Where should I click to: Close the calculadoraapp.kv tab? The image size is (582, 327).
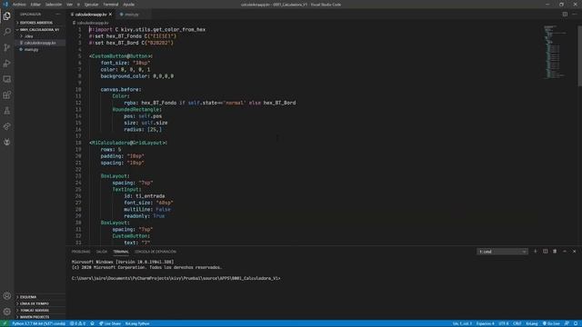[x=110, y=15]
